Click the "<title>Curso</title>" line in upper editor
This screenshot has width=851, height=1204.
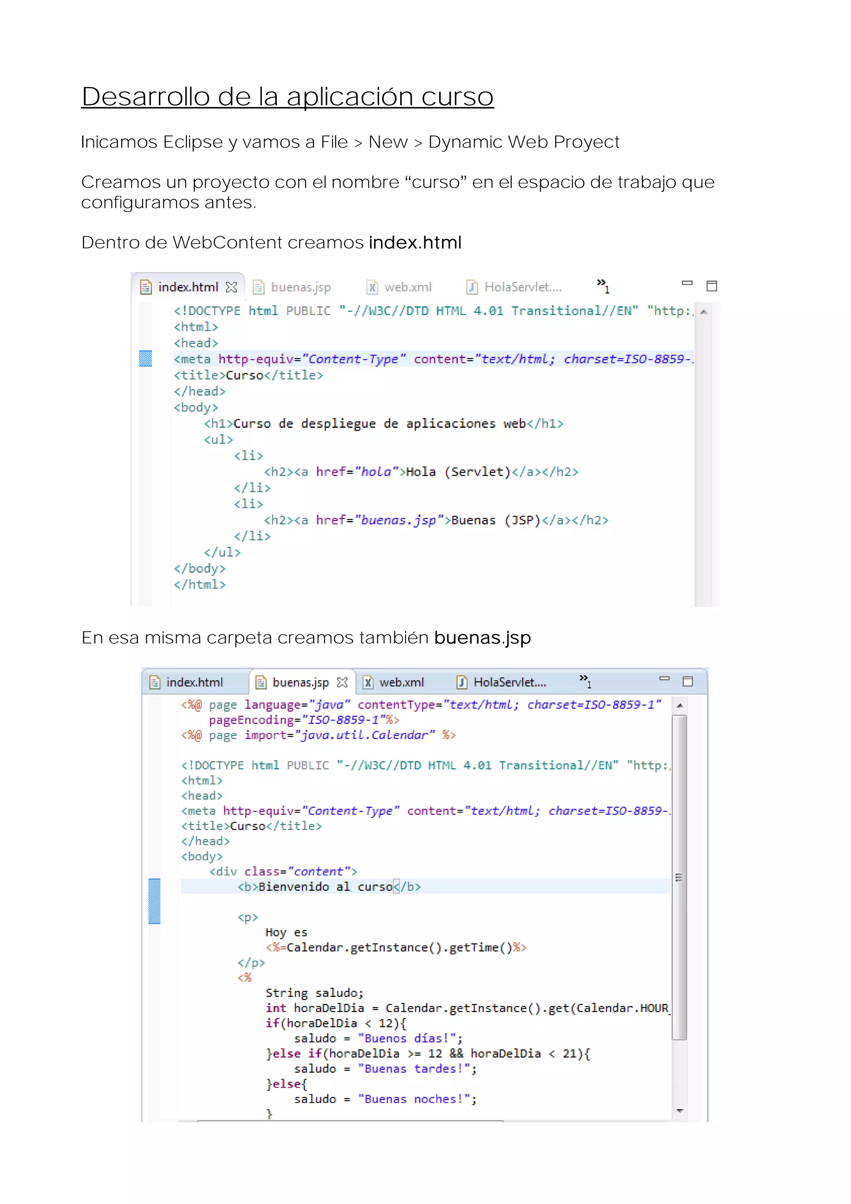[248, 375]
